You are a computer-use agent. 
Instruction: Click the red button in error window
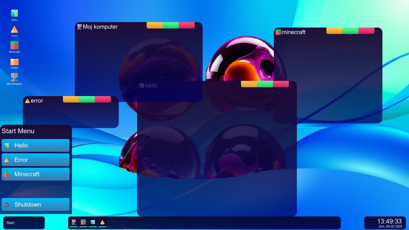click(x=103, y=99)
